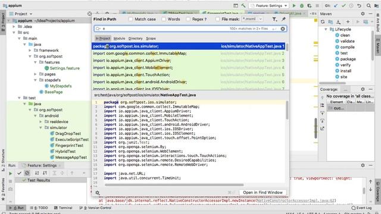
Task: Open Find in Path dialog settings gear
Action: click(x=98, y=193)
